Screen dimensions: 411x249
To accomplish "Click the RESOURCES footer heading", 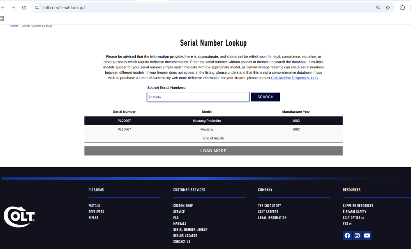I will pyautogui.click(x=351, y=190).
